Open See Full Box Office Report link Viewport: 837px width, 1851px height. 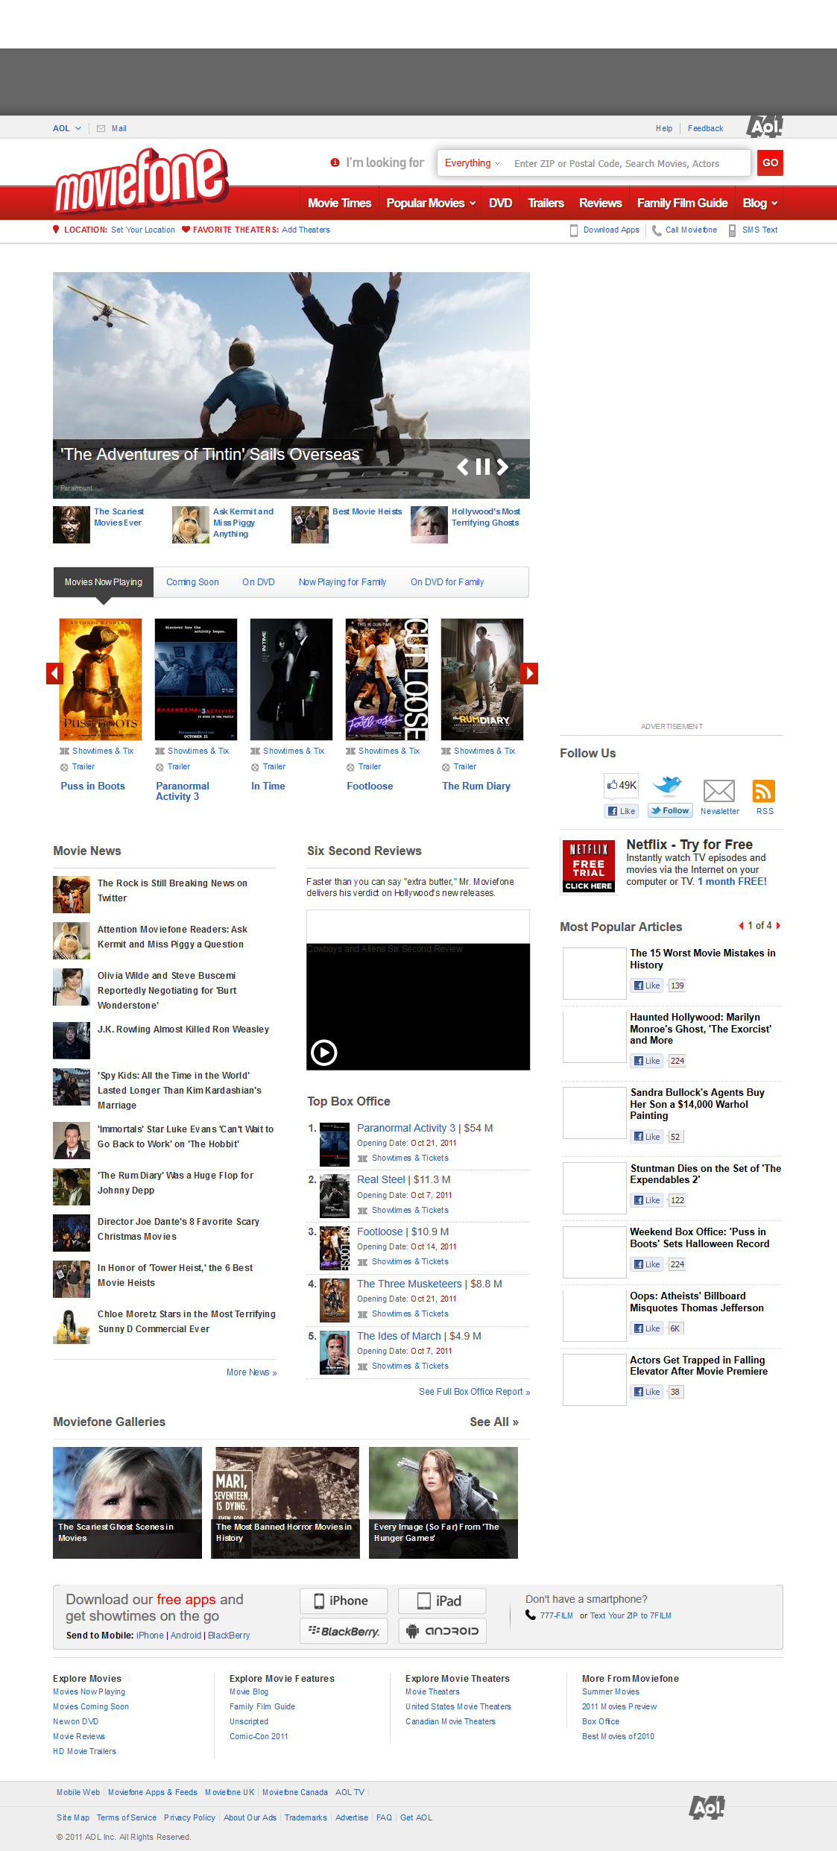pos(474,1392)
